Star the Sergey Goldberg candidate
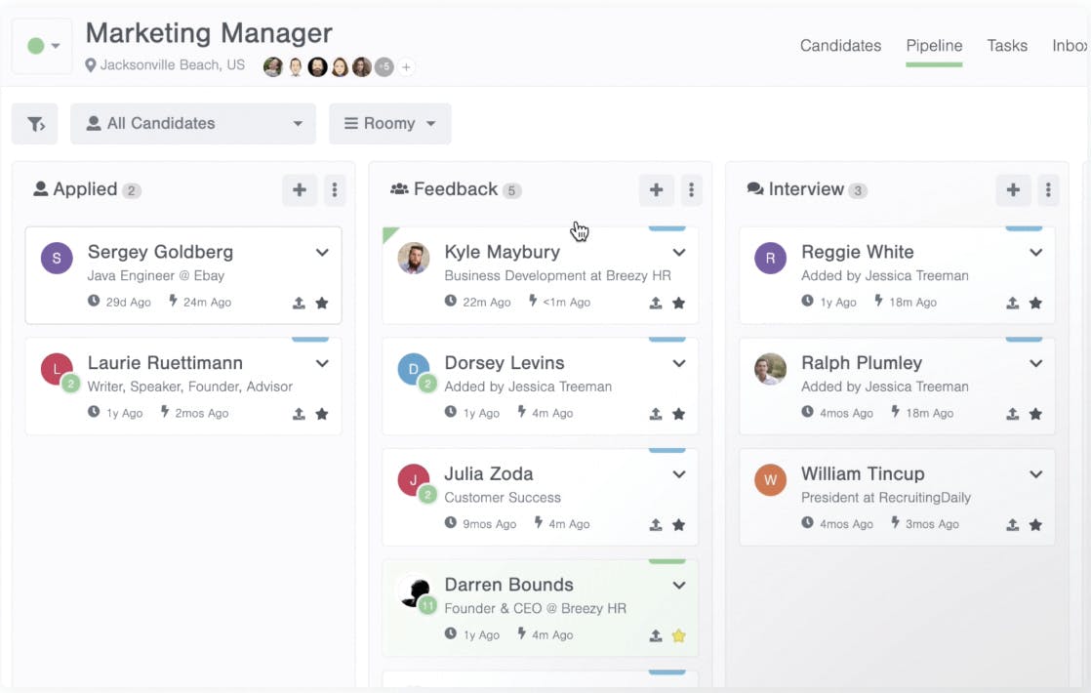 click(x=322, y=304)
